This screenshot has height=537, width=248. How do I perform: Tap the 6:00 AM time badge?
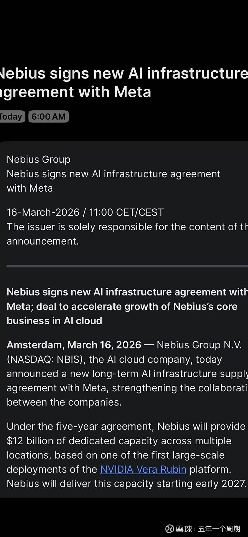click(x=49, y=117)
